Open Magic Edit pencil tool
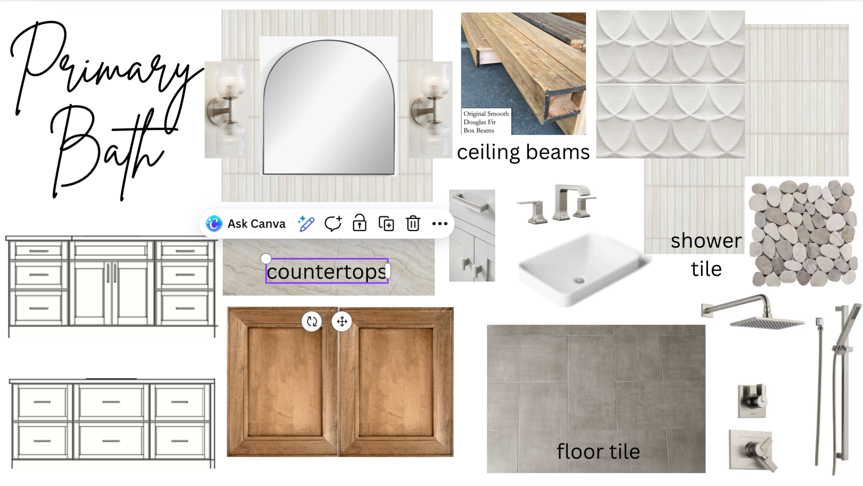Screen dimensions: 863x486 tap(306, 224)
